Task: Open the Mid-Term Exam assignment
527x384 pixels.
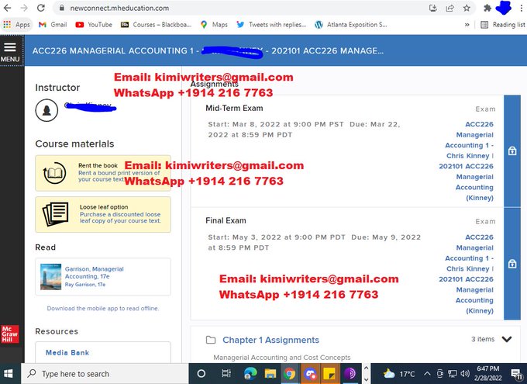Action: pos(234,108)
